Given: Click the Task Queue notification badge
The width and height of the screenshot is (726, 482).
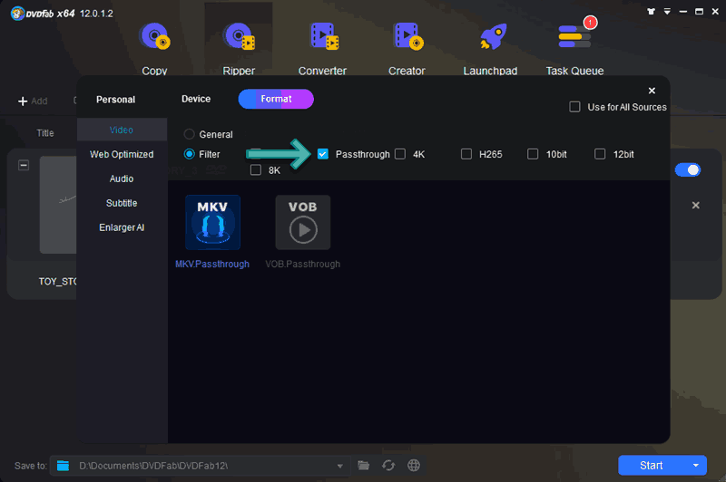Looking at the screenshot, I should [x=590, y=22].
